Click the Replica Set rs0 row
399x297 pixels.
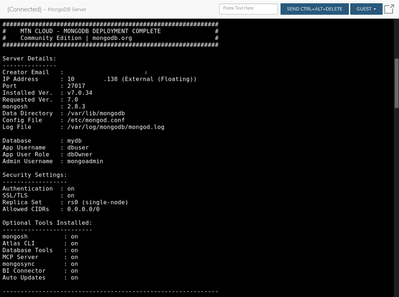65,203
